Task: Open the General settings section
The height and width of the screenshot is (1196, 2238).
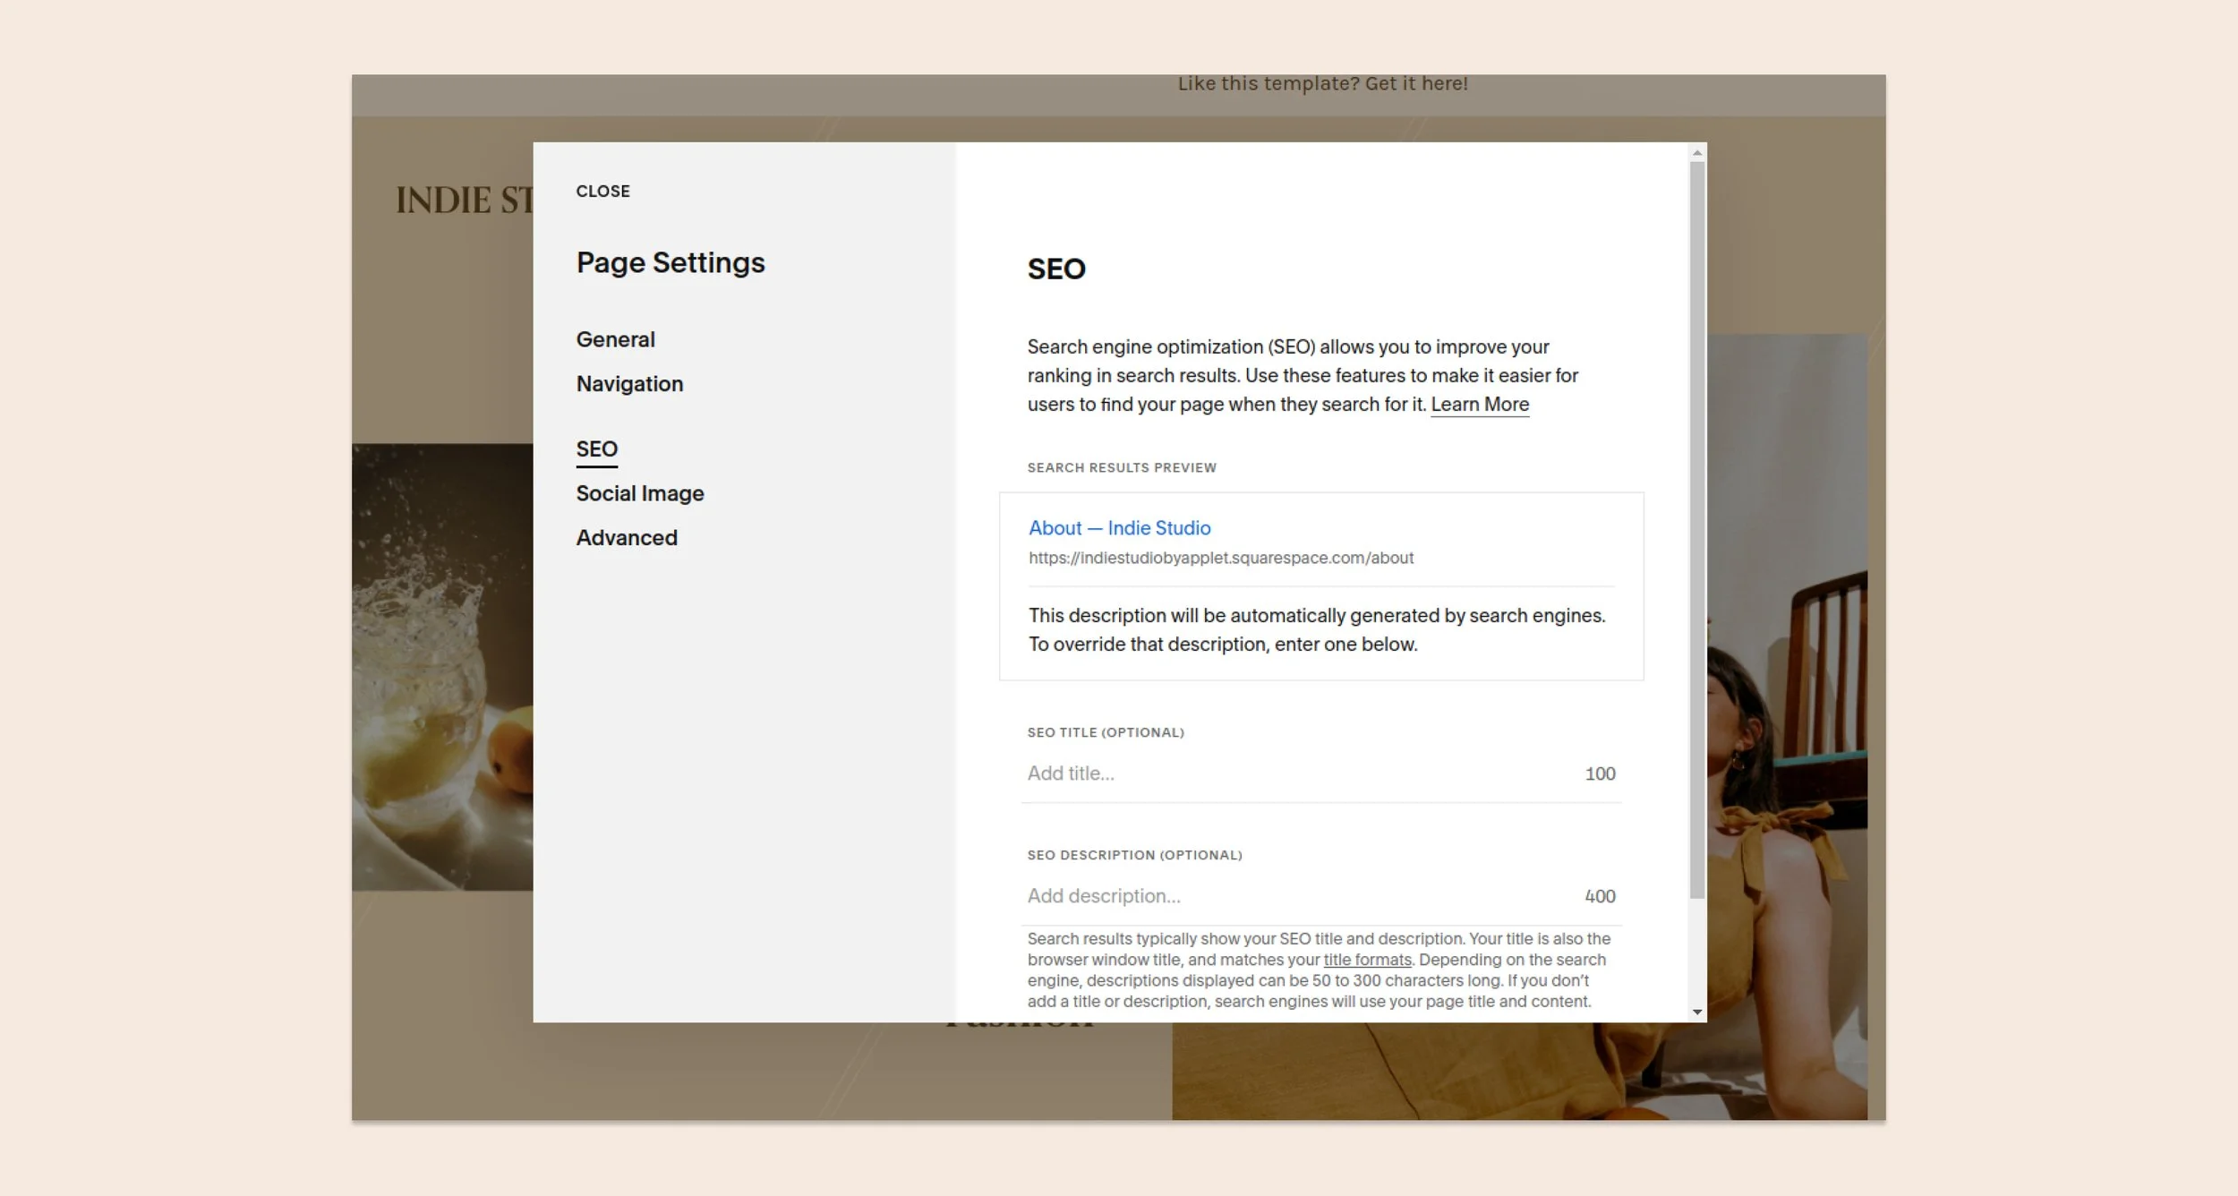Action: pos(616,338)
